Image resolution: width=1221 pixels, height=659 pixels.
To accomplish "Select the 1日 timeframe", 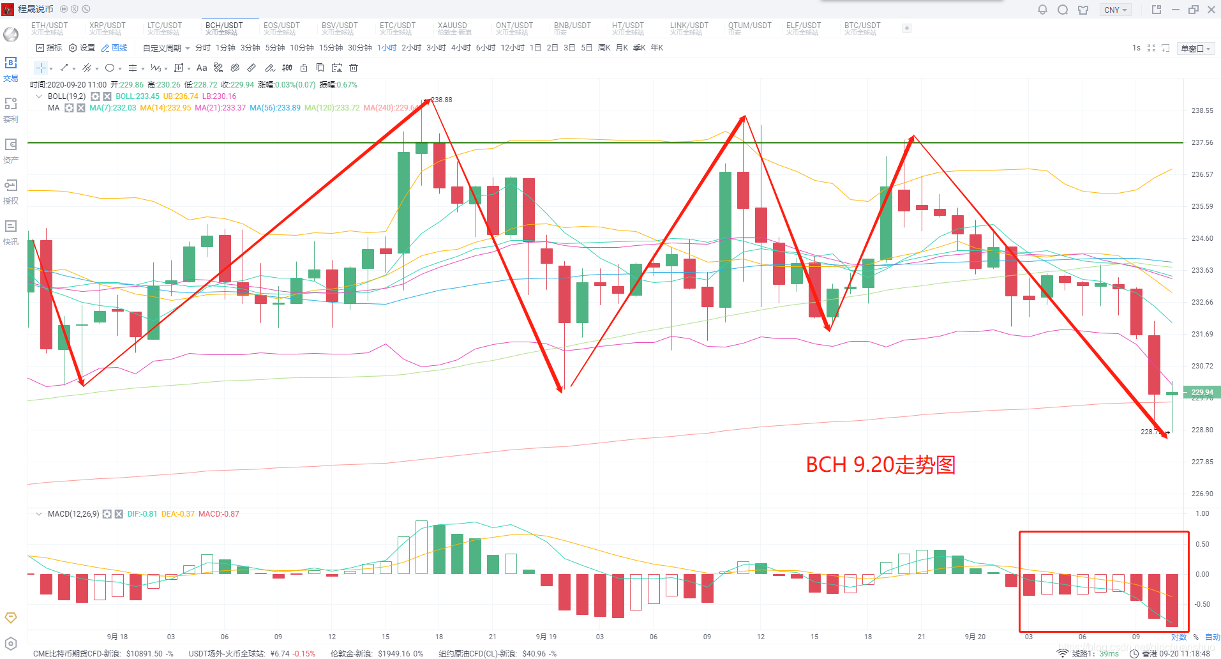I will coord(536,48).
